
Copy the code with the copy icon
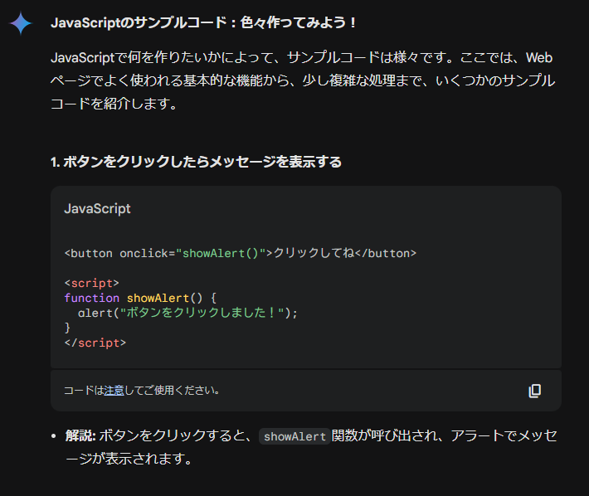[x=535, y=391]
